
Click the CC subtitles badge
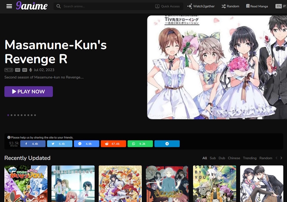24,70
